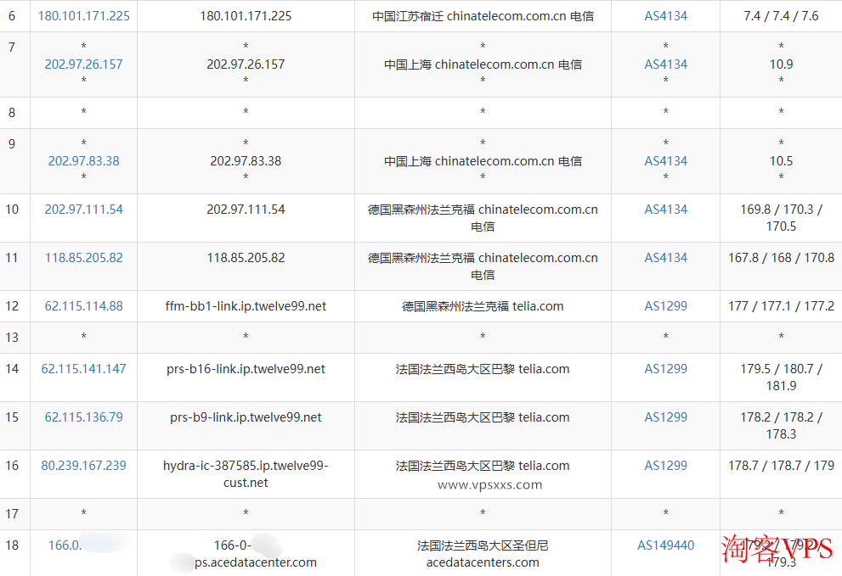
Task: Select 中国上海 chinatelecom.com.cn 电信 in hop 9
Action: (483, 161)
